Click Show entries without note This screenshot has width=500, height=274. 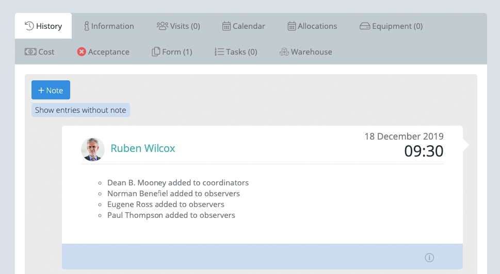tap(80, 110)
